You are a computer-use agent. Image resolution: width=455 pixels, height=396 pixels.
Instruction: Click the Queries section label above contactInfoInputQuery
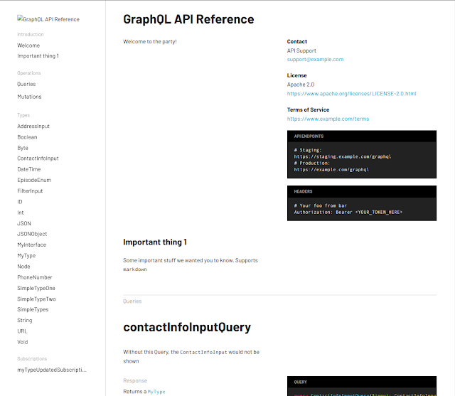coord(132,301)
